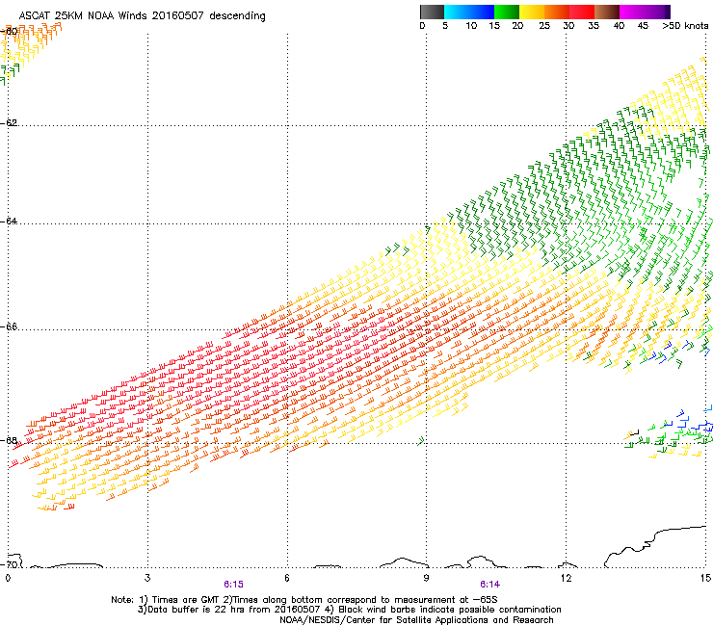The height and width of the screenshot is (626, 713).
Task: Click the '45' legend scale label
Action: 643,26
